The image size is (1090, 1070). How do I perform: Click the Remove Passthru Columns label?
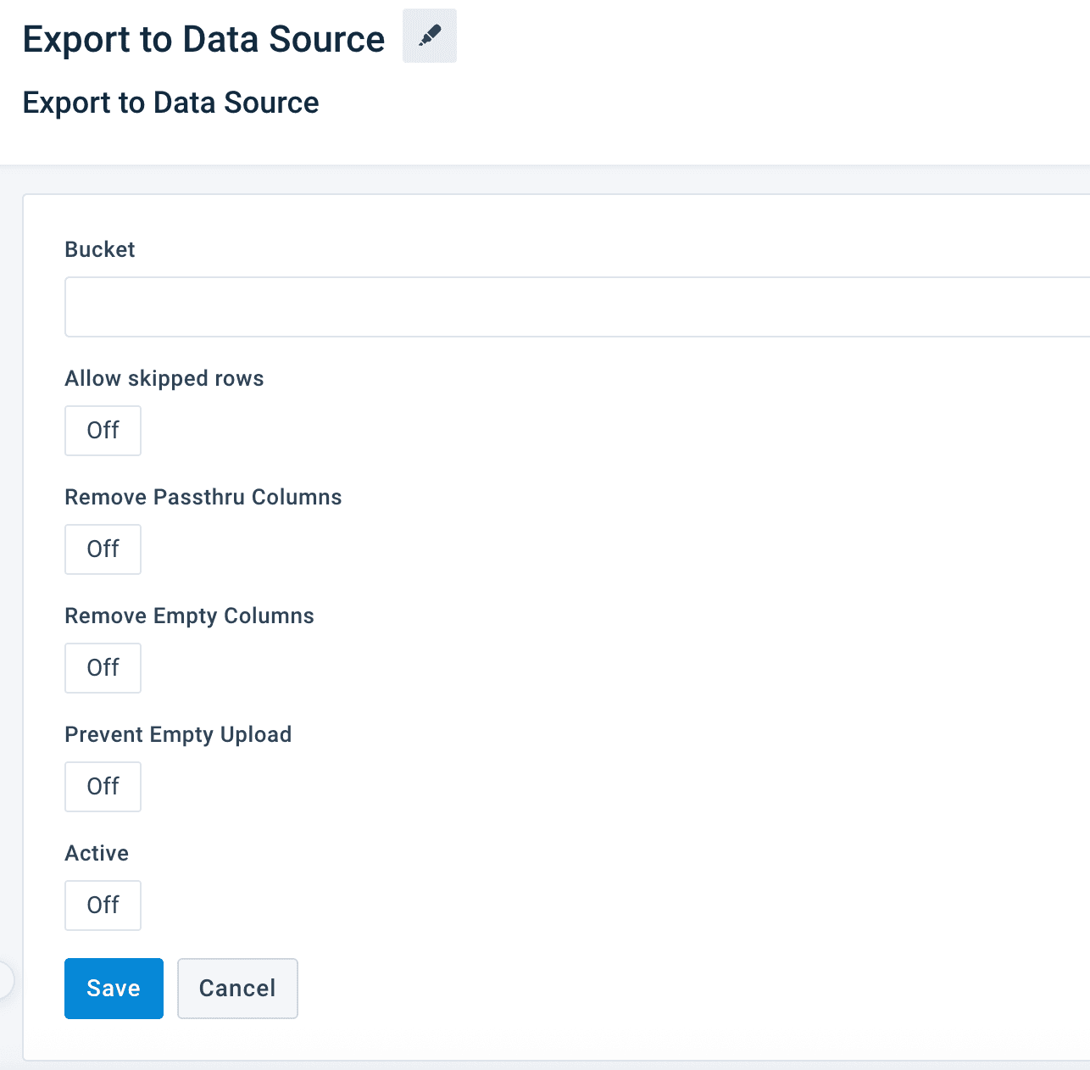[x=203, y=497]
